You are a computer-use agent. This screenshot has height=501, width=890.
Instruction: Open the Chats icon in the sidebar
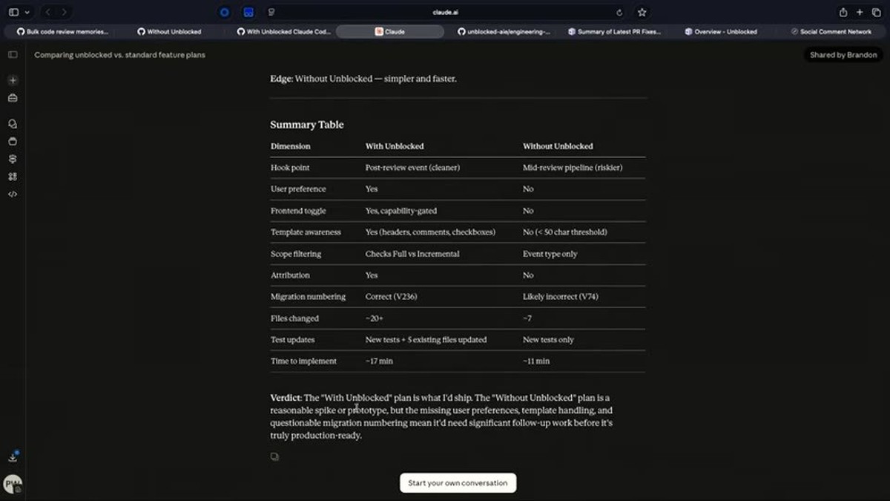13,124
